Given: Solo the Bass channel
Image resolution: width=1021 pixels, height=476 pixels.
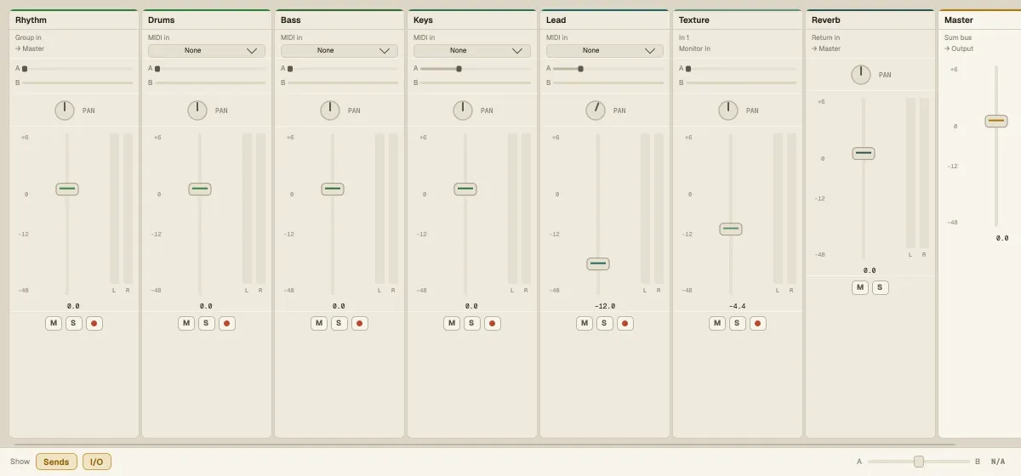Looking at the screenshot, I should [x=339, y=323].
